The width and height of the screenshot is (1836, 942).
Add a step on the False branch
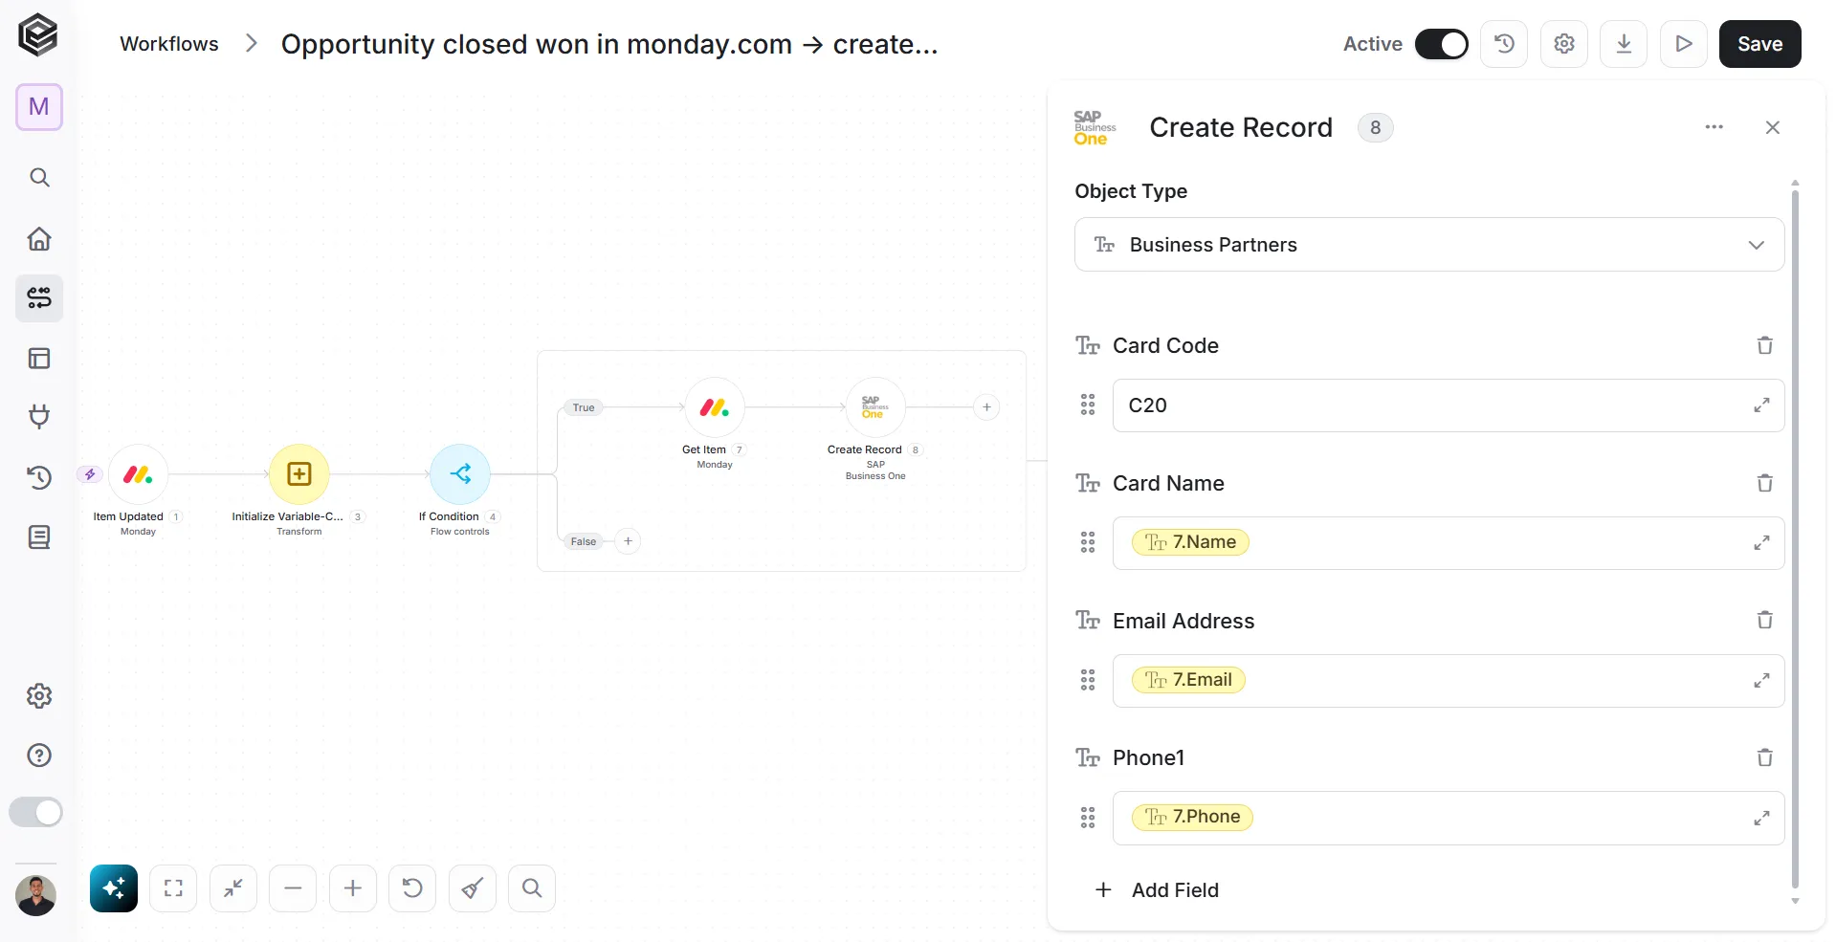click(x=628, y=541)
